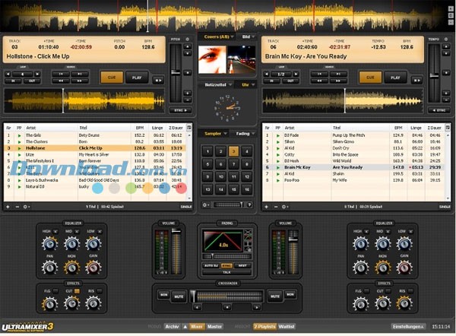Click the left effects CUT knob
Image resolution: width=456 pixels, height=336 pixels.
tap(72, 303)
